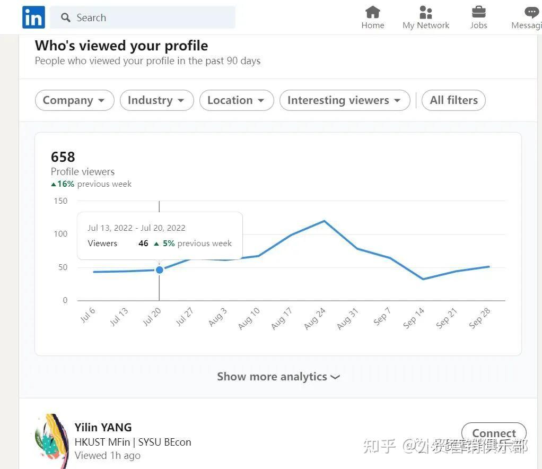This screenshot has width=542, height=469.
Task: Connect with Yilin YANG
Action: [493, 433]
